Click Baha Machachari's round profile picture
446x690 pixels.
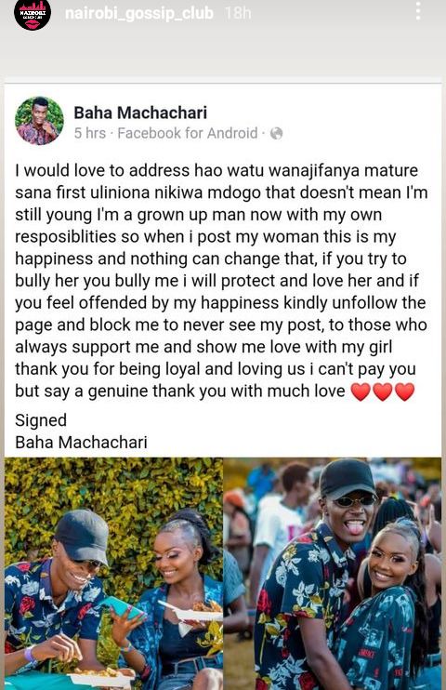pos(39,121)
